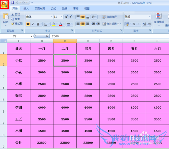Switch to the 审阅 (Review) tab

[x=76, y=8]
